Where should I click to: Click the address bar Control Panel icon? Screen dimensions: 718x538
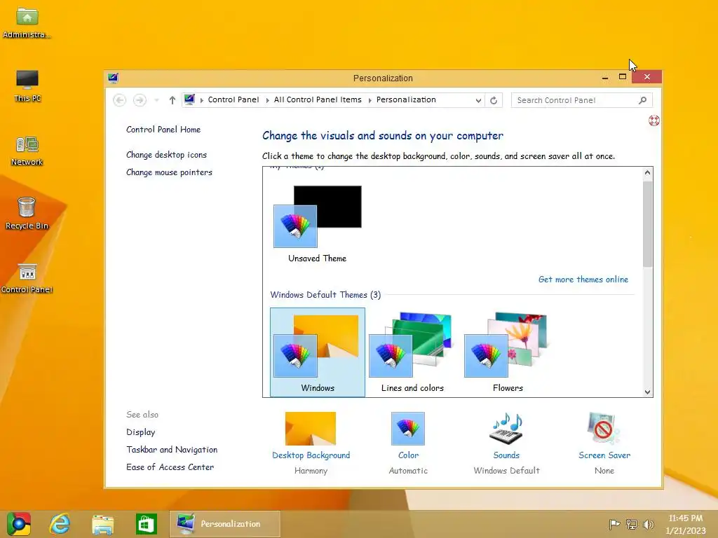pyautogui.click(x=189, y=99)
